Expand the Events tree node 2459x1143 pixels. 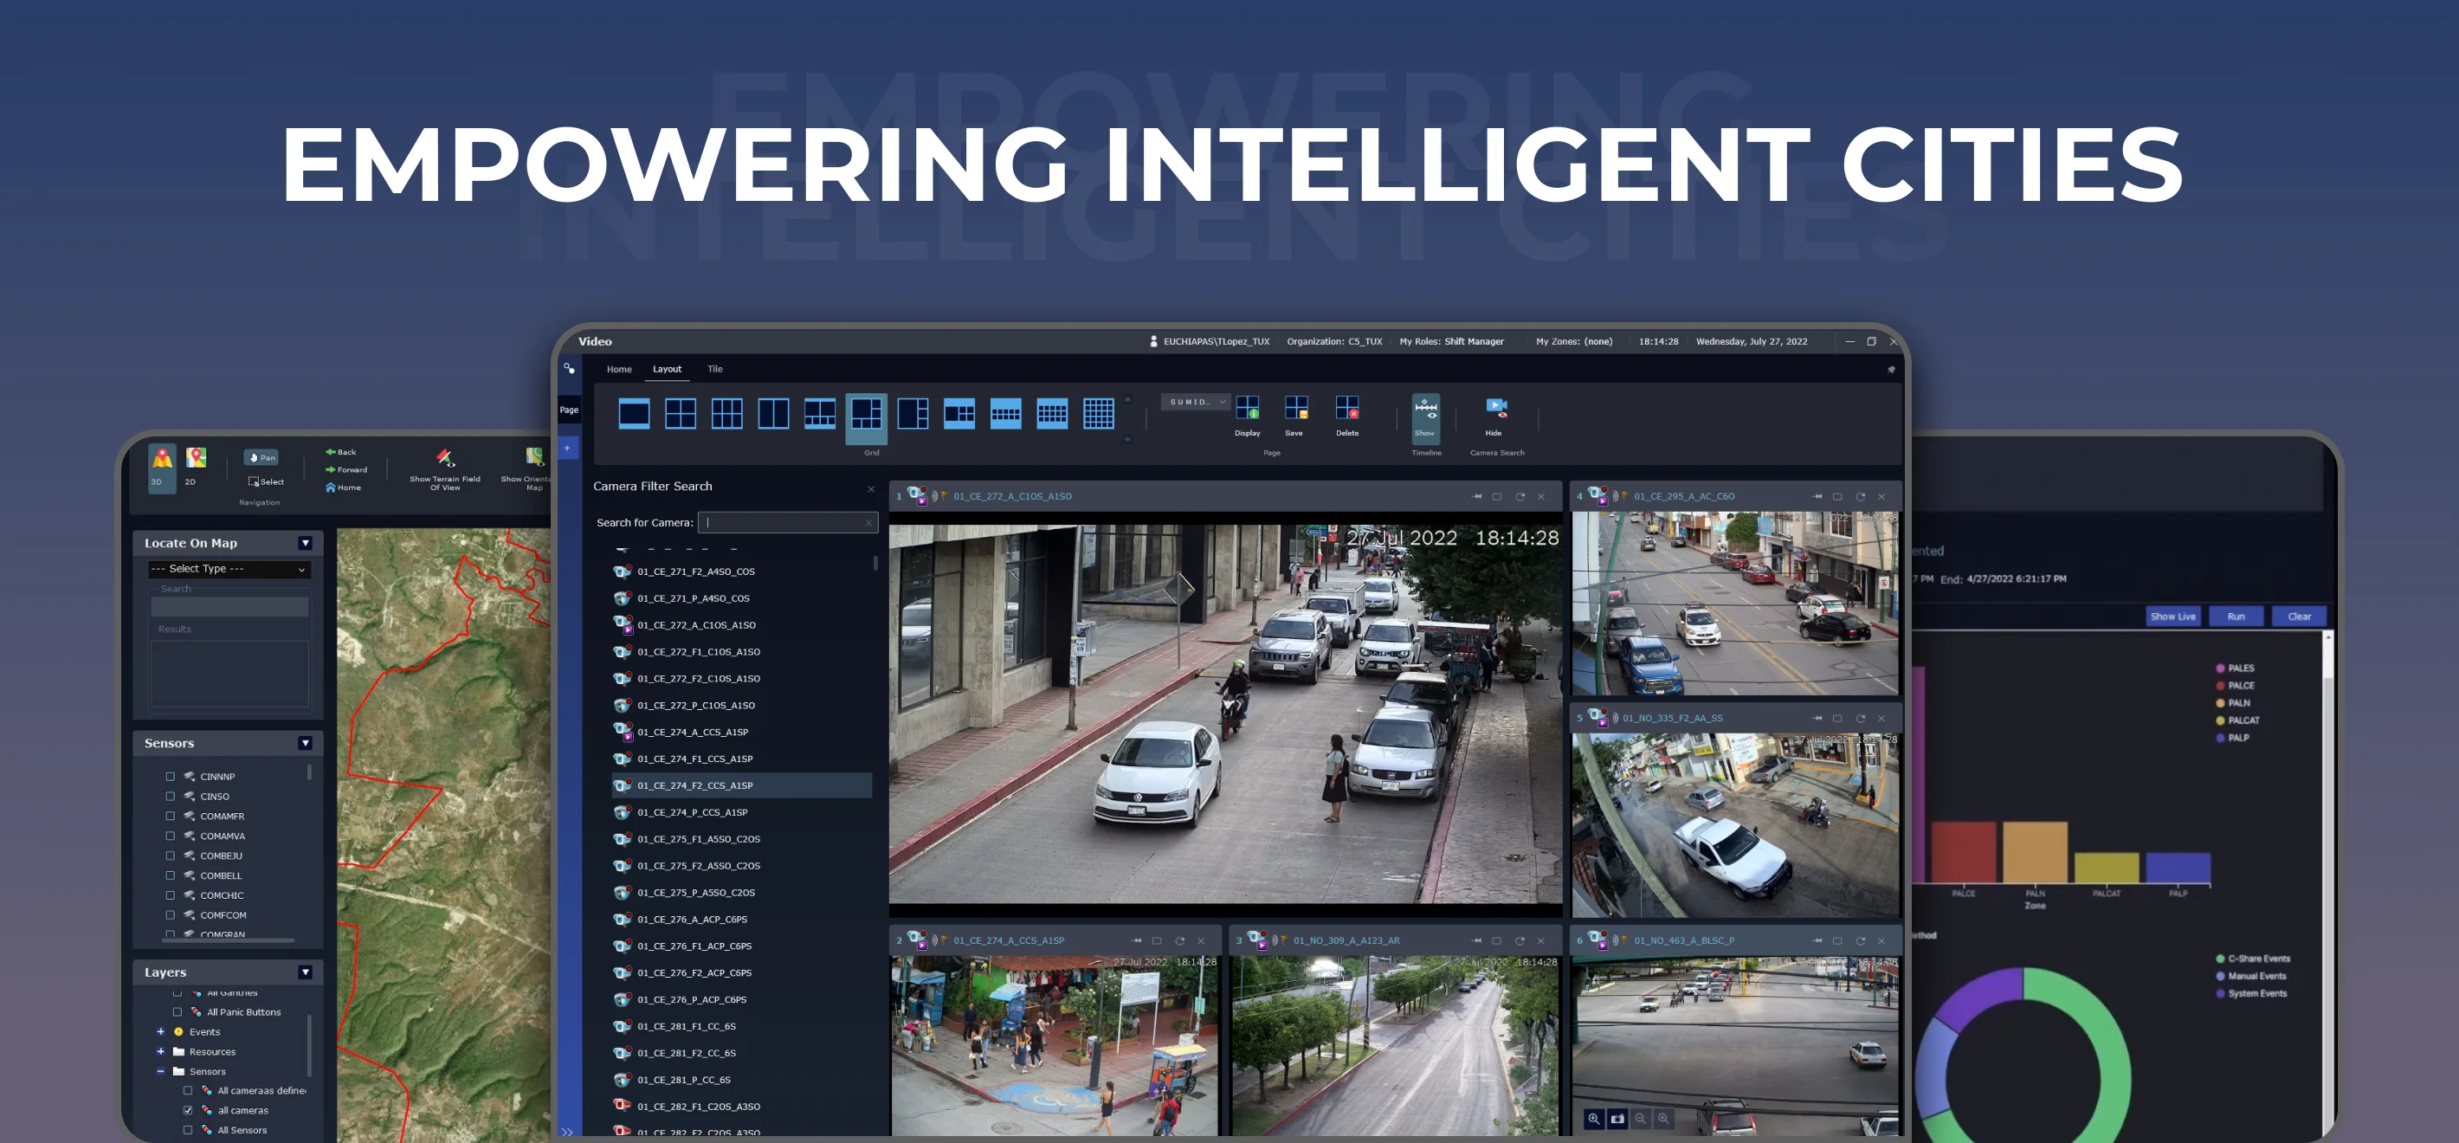(160, 1031)
